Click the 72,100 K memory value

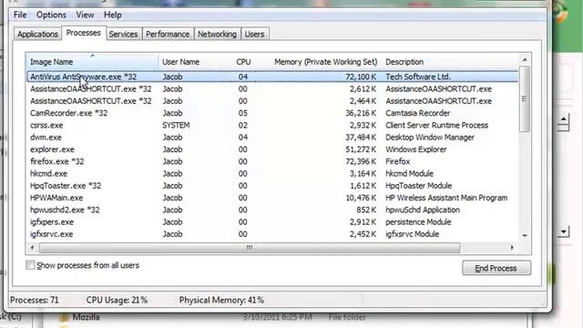[361, 77]
